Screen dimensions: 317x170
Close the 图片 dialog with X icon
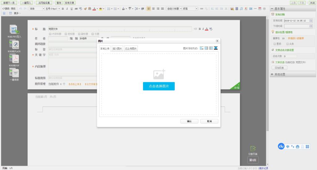[217, 41]
